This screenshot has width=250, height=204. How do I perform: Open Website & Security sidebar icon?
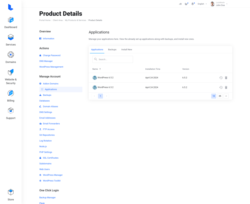coord(11,72)
